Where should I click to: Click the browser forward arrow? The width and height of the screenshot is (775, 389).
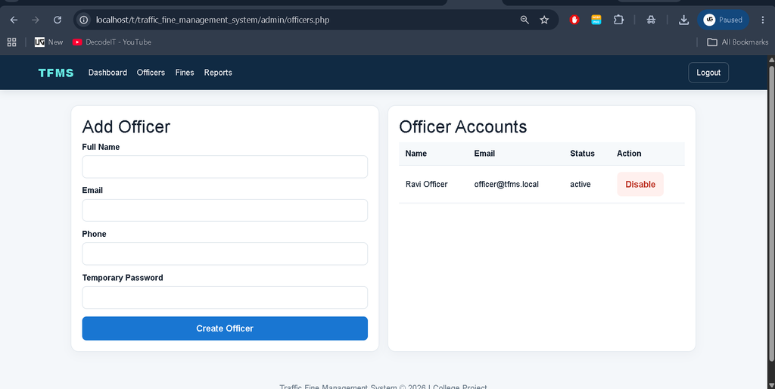pyautogui.click(x=36, y=20)
